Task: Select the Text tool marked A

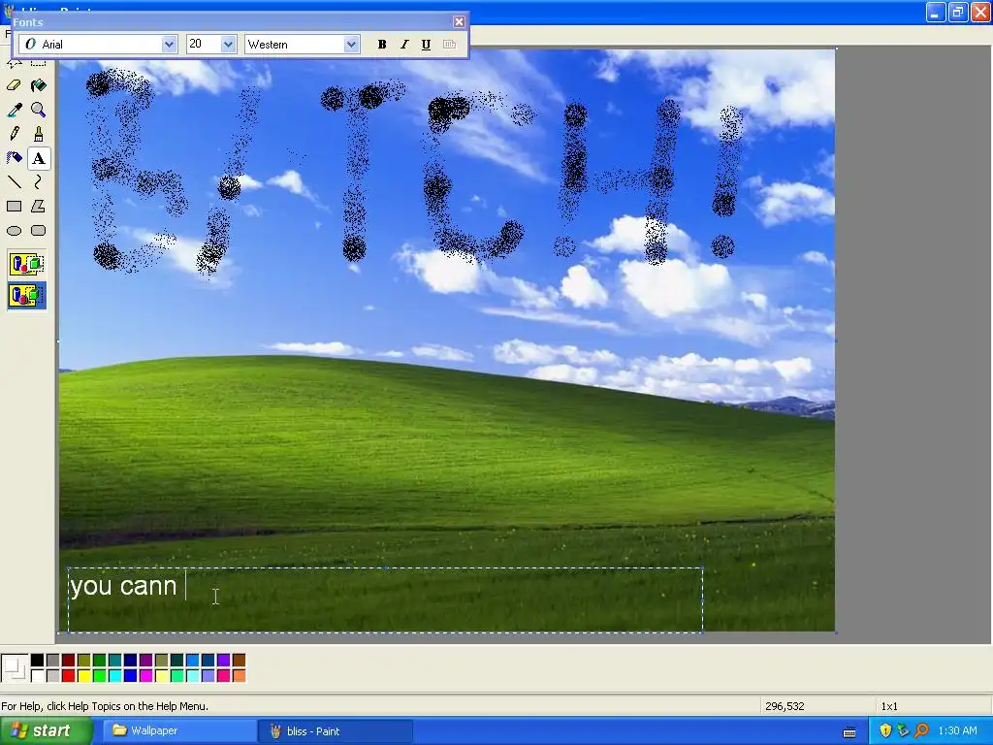Action: (39, 158)
